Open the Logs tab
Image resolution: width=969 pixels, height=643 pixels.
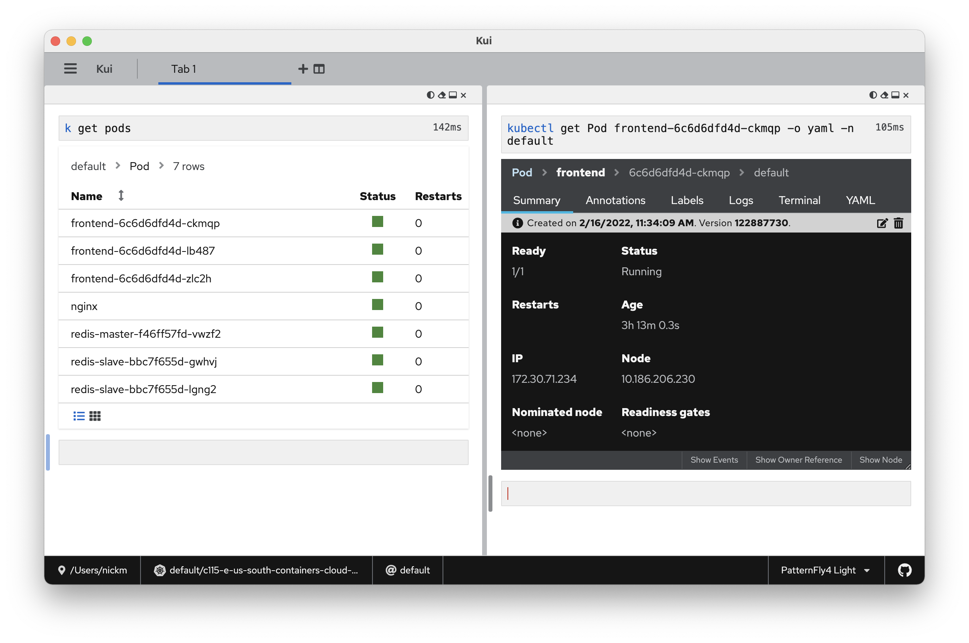[x=741, y=200]
